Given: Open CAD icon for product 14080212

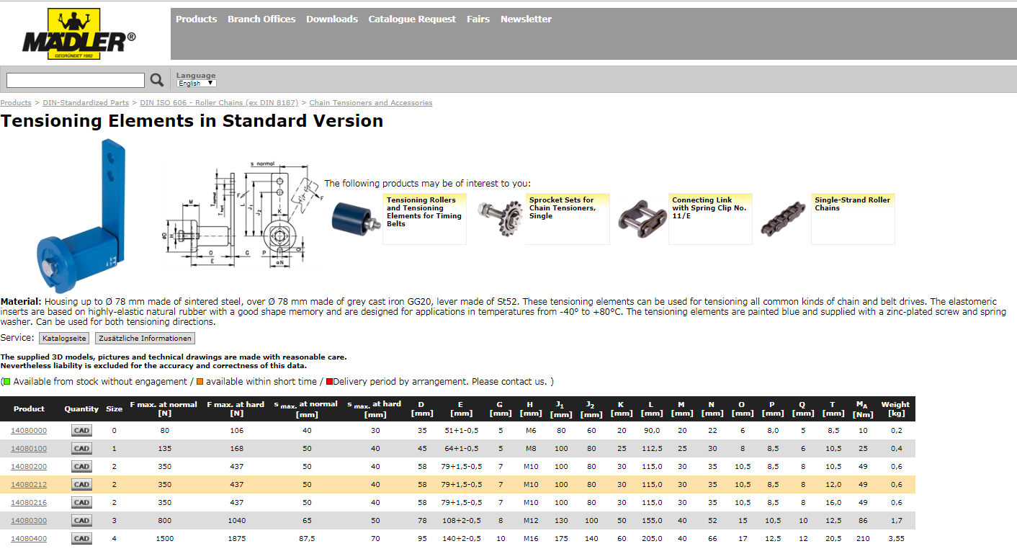Looking at the screenshot, I should (x=81, y=485).
